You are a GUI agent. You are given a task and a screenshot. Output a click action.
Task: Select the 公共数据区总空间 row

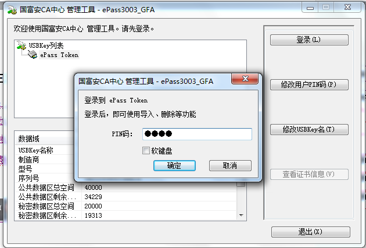click(x=125, y=187)
